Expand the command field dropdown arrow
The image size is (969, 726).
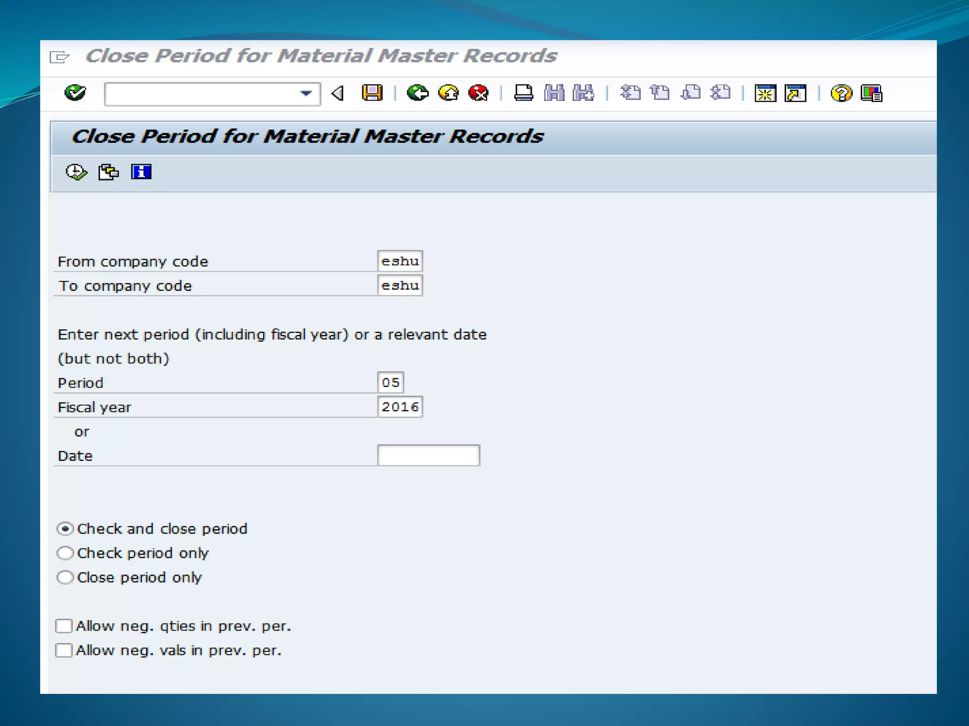click(306, 93)
